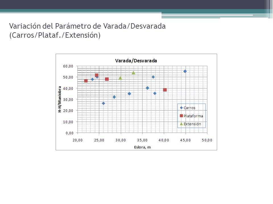The width and height of the screenshot is (273, 204).
Task: Click the '50,00' horizontal axis label
Action: 207,140
